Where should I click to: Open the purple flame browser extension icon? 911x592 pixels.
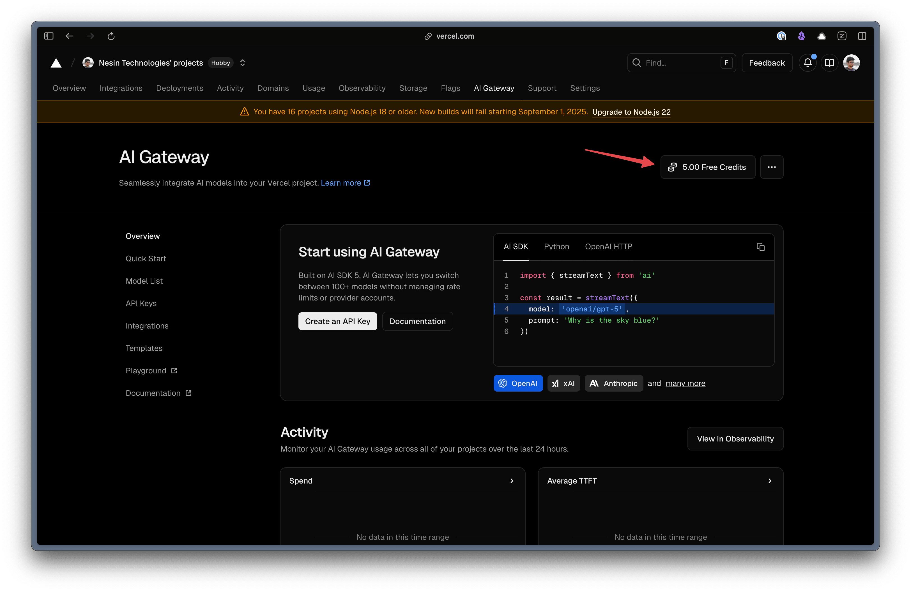coord(801,36)
